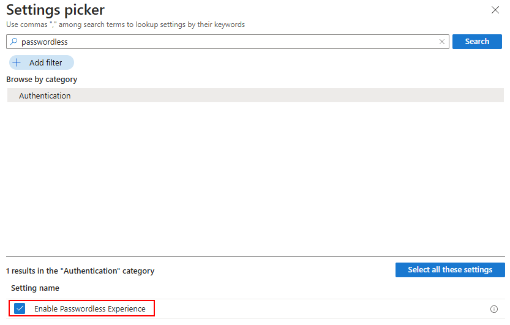
Task: Open the Add filter option
Action: [x=41, y=62]
